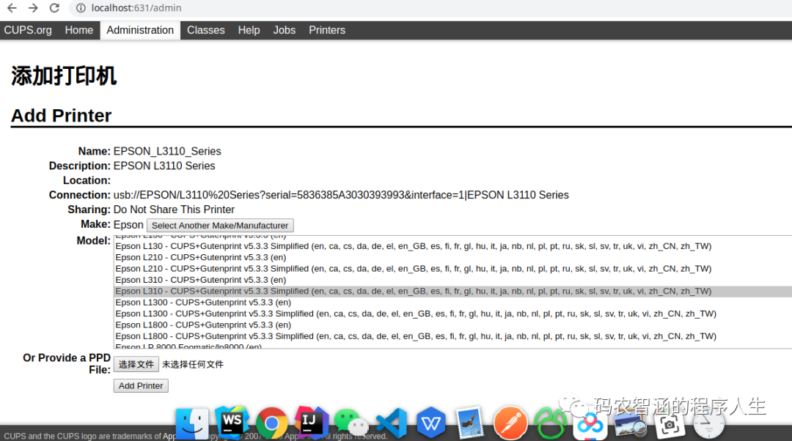Open CUPS.org link in nav bar
This screenshot has height=441, width=792.
(x=28, y=30)
